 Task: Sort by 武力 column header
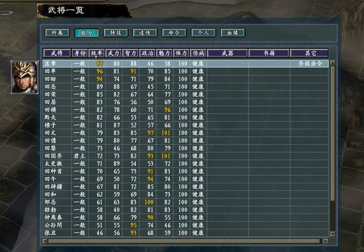coord(114,53)
